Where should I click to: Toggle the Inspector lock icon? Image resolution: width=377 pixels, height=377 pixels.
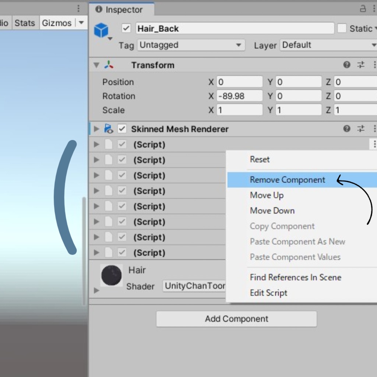coord(363,9)
